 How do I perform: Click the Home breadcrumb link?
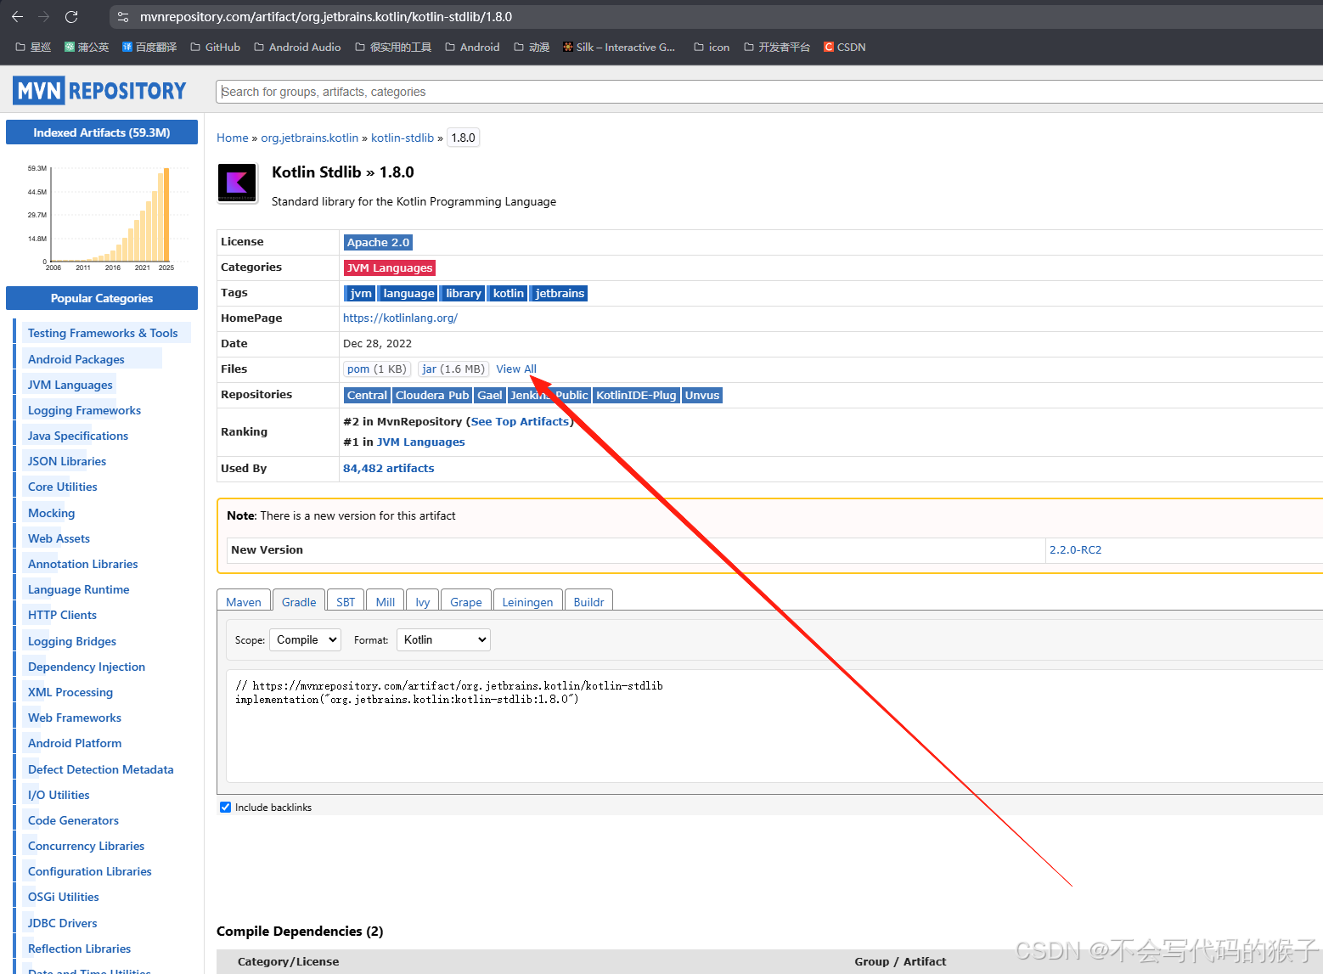[x=233, y=138]
